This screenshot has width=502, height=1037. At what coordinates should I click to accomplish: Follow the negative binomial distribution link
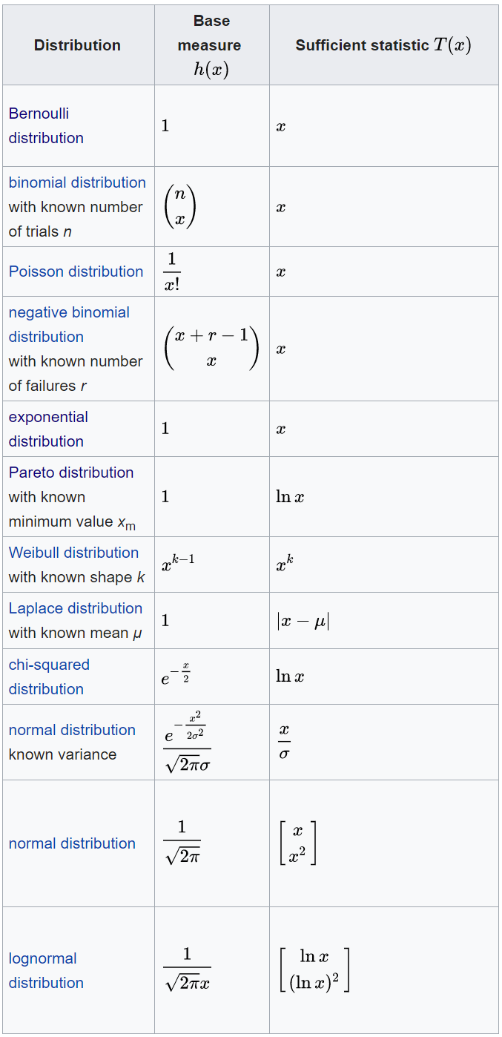tap(69, 324)
